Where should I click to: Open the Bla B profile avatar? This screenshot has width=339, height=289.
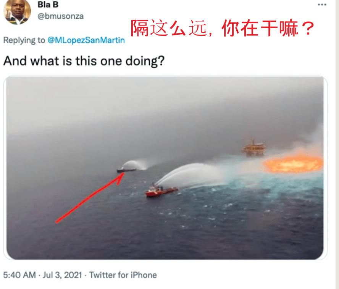click(17, 11)
